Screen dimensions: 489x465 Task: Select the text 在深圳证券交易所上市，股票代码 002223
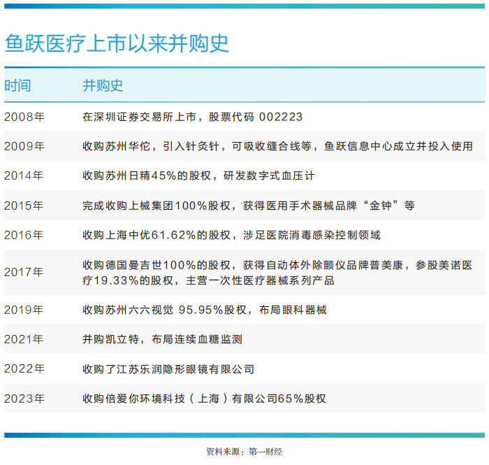click(x=192, y=117)
